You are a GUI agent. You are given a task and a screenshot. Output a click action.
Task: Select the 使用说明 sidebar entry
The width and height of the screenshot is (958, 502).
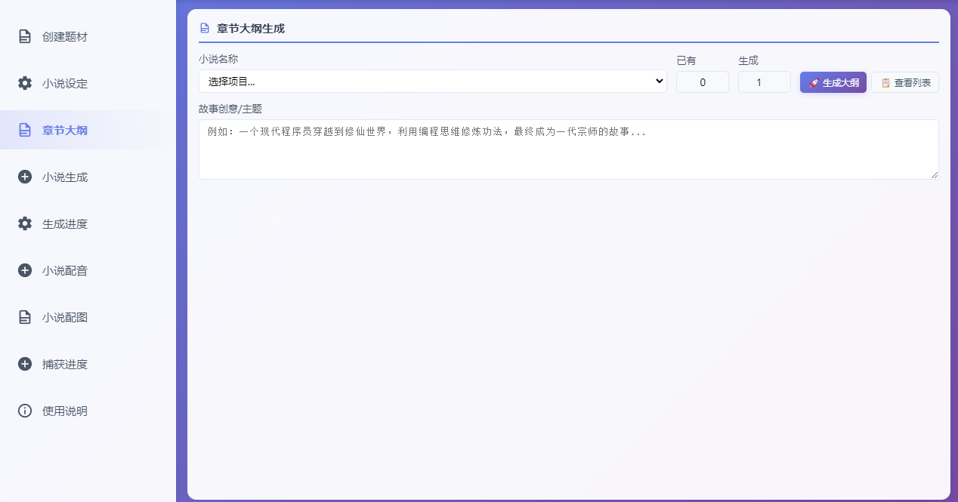click(65, 411)
